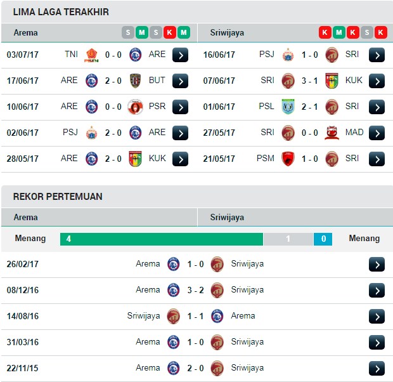Click the PSM Makassar club logo

click(288, 159)
